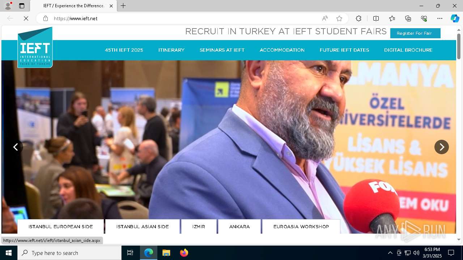Viewport: 463px width, 260px height.
Task: Click scrollbar down arrow
Action: click(x=459, y=239)
